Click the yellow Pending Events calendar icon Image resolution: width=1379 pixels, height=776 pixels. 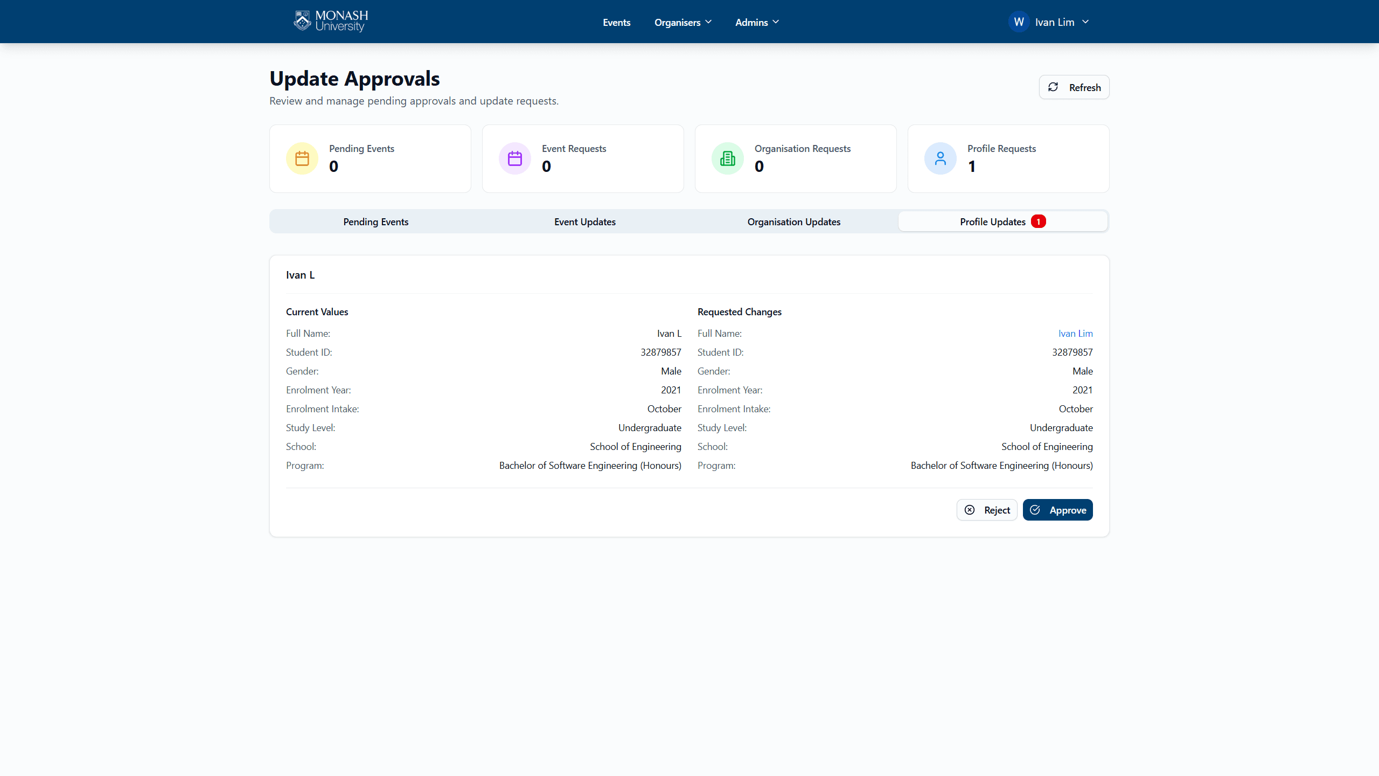(302, 158)
